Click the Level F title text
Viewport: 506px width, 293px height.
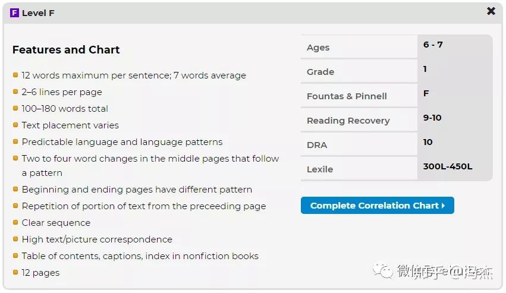coord(38,13)
